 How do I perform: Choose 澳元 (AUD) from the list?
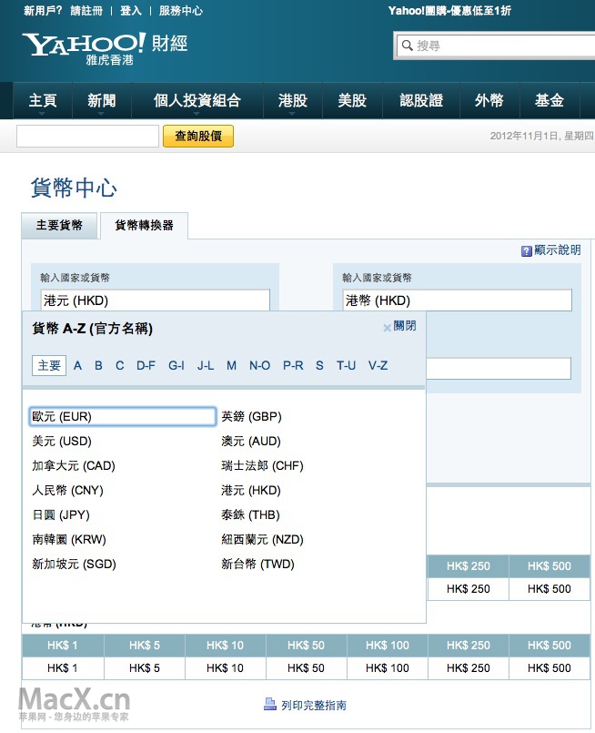(x=251, y=441)
